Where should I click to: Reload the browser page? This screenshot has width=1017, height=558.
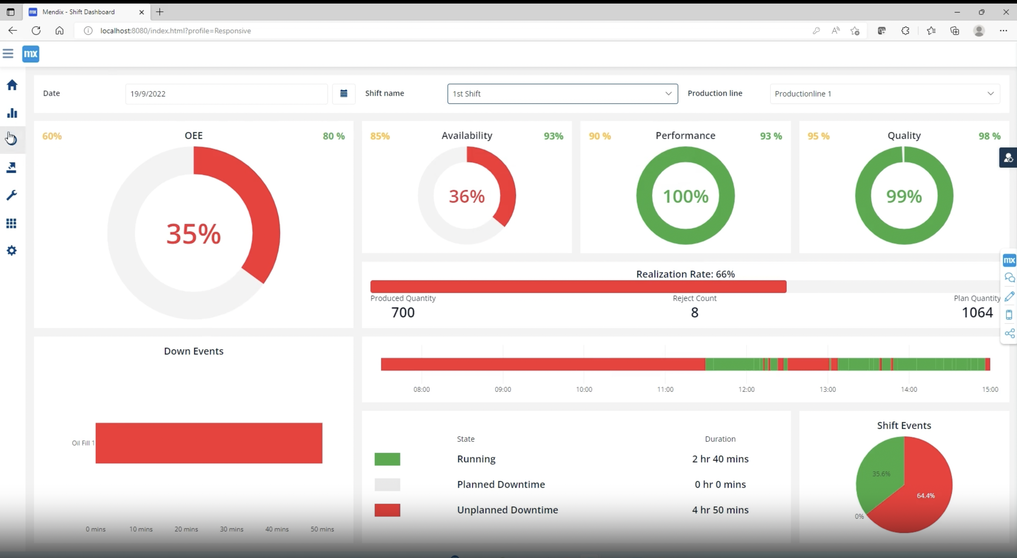36,30
